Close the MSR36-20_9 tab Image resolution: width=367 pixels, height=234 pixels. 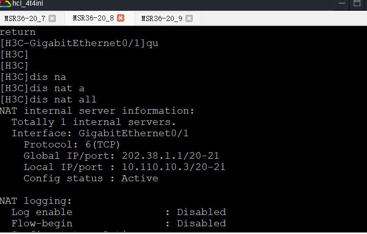189,18
